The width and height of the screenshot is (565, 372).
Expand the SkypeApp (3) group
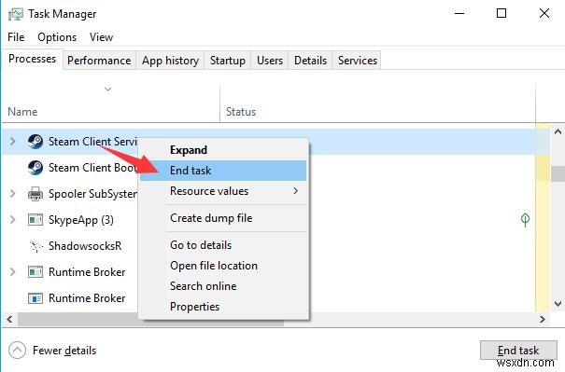13,219
